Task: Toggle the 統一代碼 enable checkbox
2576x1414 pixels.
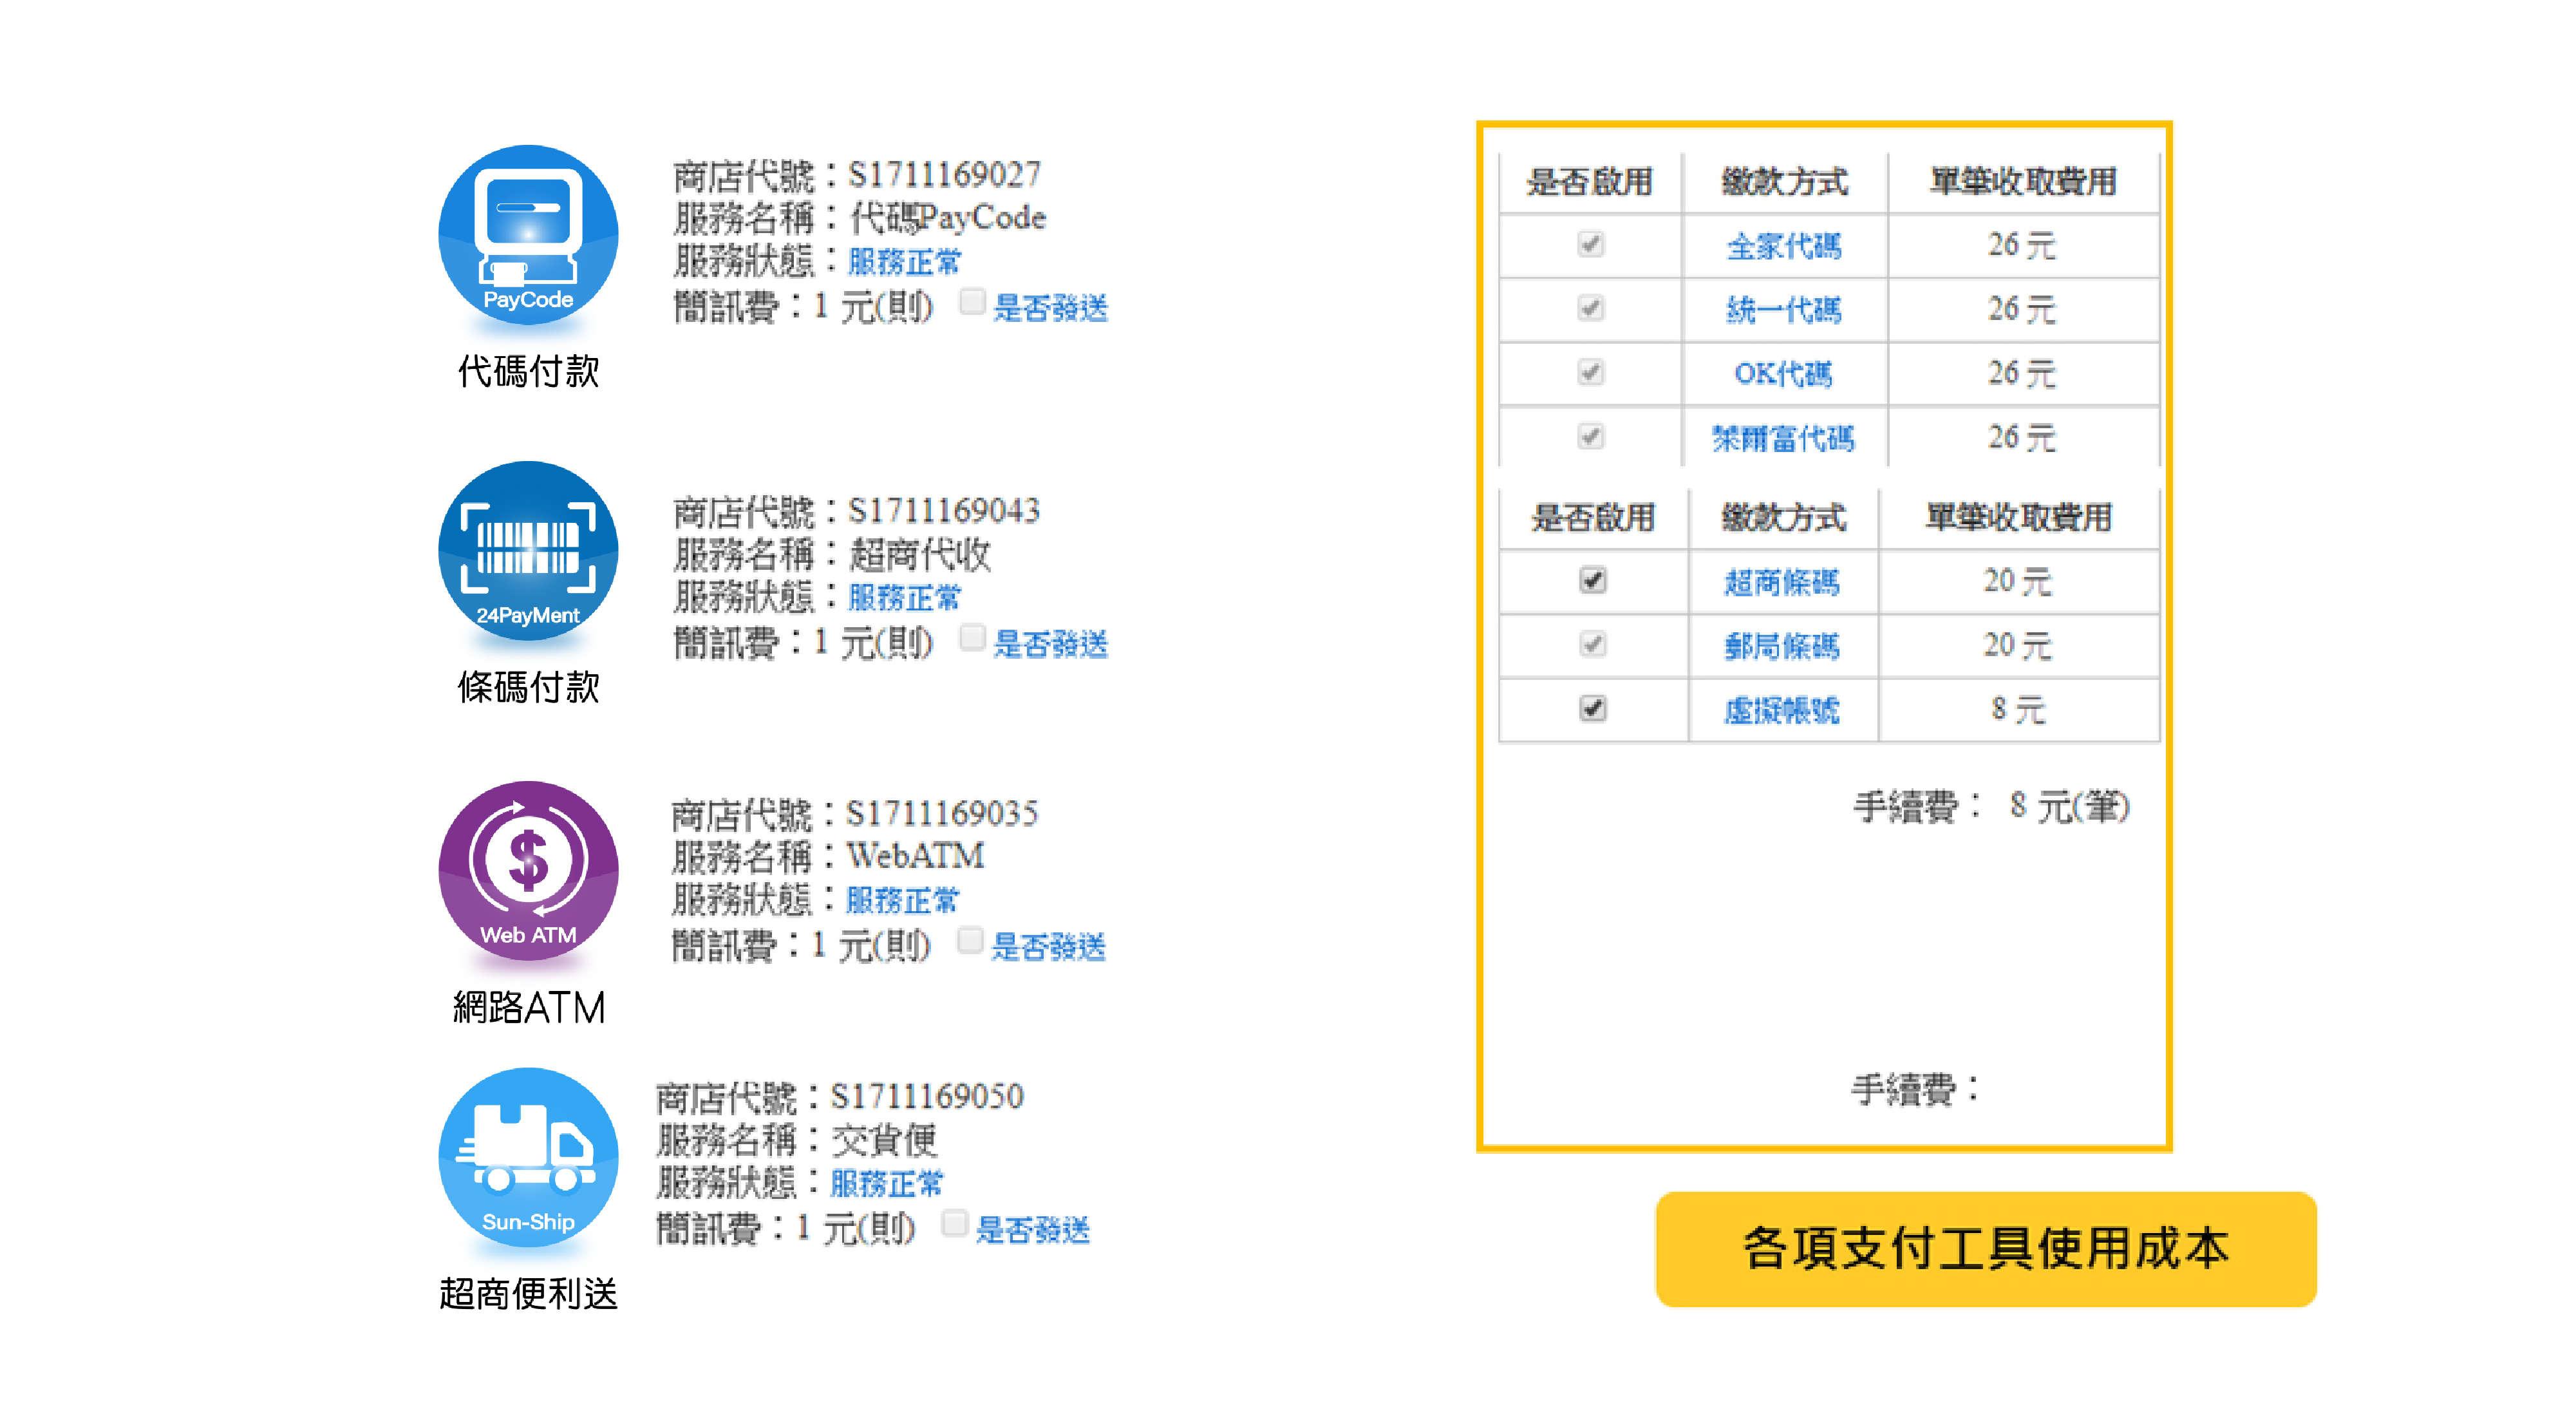Action: point(1590,308)
